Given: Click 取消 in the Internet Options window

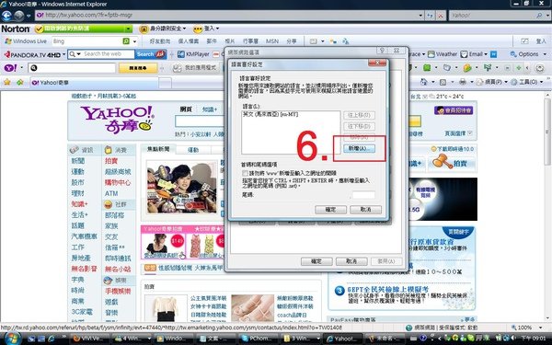Looking at the screenshot, I should click(x=351, y=261).
